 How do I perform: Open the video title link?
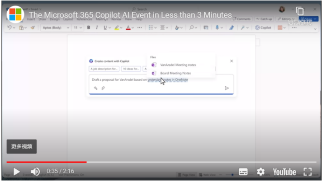click(130, 15)
